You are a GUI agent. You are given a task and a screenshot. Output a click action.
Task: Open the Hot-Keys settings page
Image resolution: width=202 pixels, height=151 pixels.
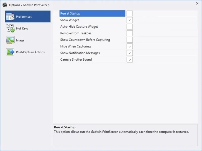tap(22, 29)
